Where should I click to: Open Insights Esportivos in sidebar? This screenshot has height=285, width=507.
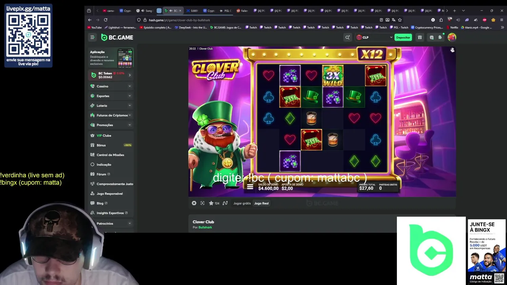[111, 213]
